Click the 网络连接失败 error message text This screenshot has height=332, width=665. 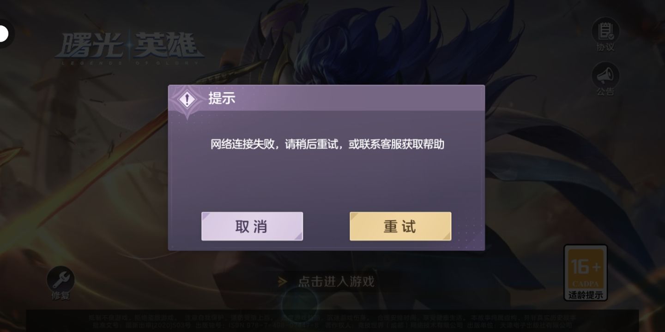[327, 144]
